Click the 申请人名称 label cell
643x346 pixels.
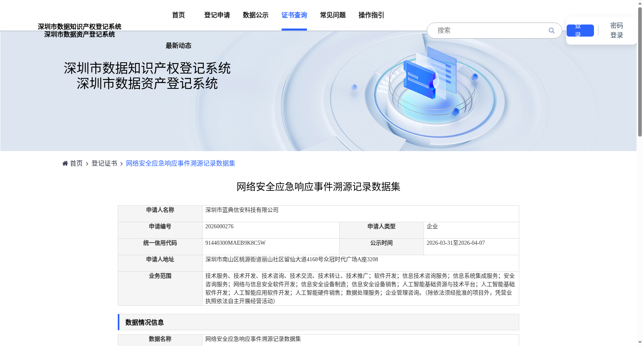160,214
